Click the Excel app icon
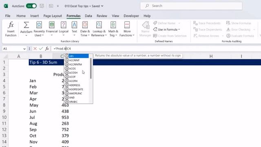 coord(6,6)
